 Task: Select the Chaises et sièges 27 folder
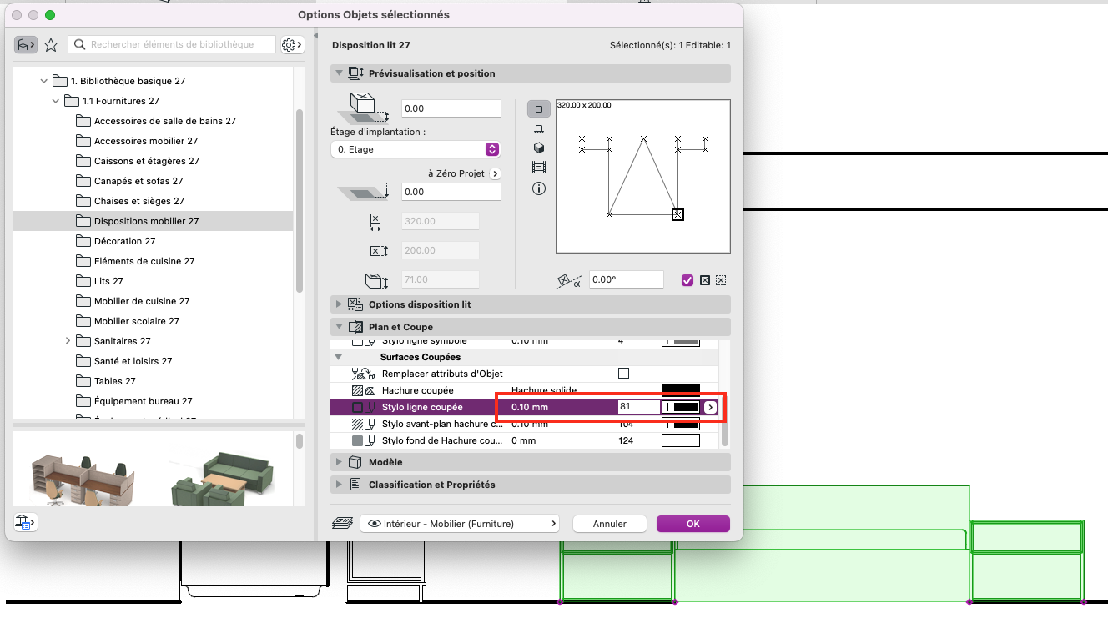[x=154, y=201]
